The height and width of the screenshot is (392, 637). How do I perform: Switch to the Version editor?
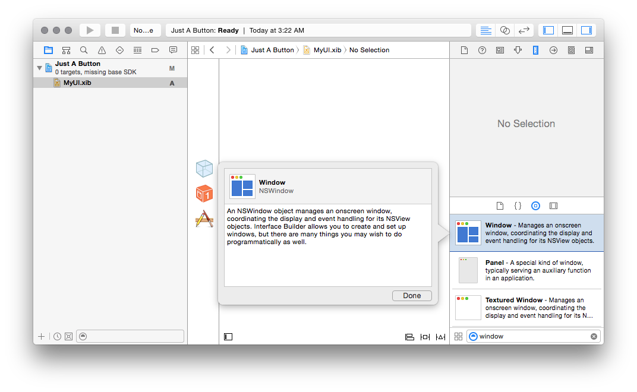524,30
